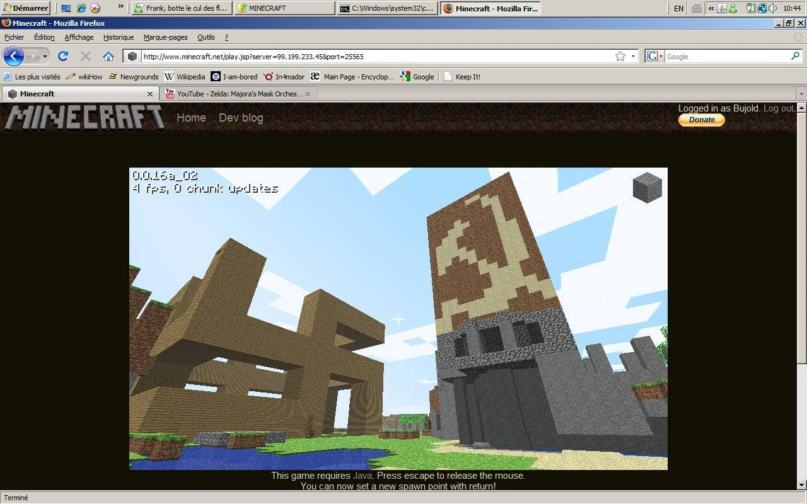Open the Historique menu
This screenshot has width=807, height=504.
(119, 37)
